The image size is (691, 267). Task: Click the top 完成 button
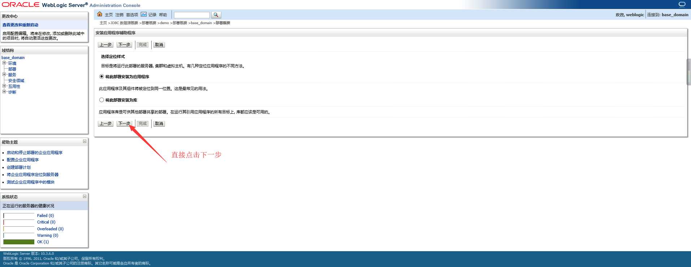coord(143,45)
